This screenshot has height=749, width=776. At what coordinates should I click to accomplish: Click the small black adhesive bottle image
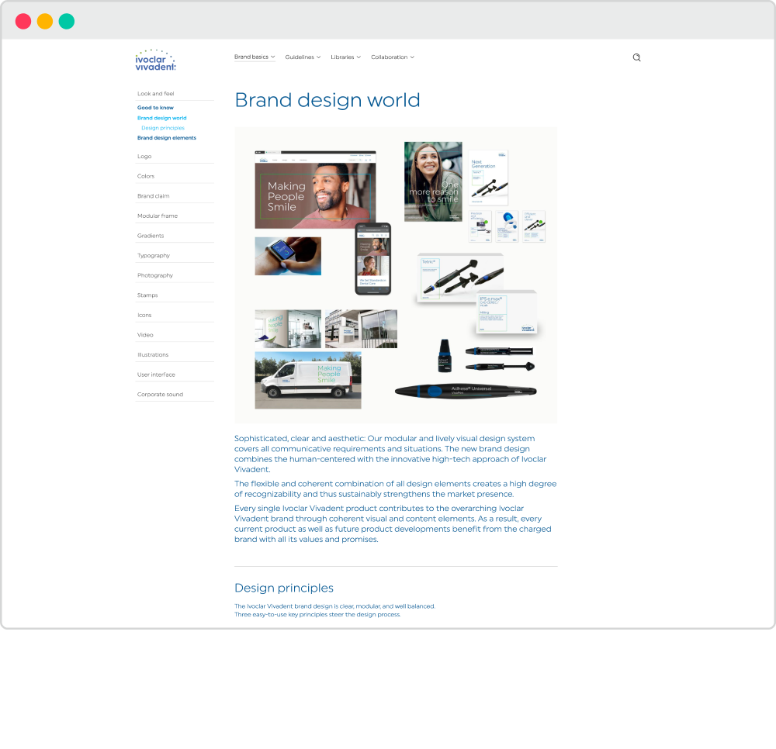(x=445, y=355)
